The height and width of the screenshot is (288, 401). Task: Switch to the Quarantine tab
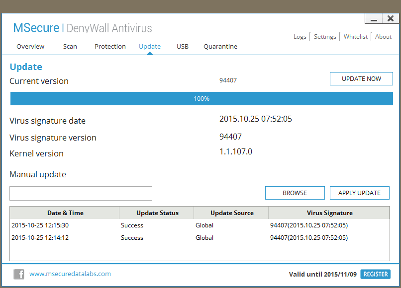click(x=220, y=47)
